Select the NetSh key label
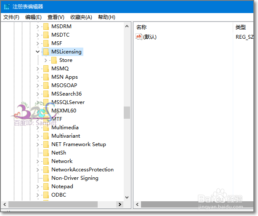The width and height of the screenshot is (258, 216). pos(59,153)
